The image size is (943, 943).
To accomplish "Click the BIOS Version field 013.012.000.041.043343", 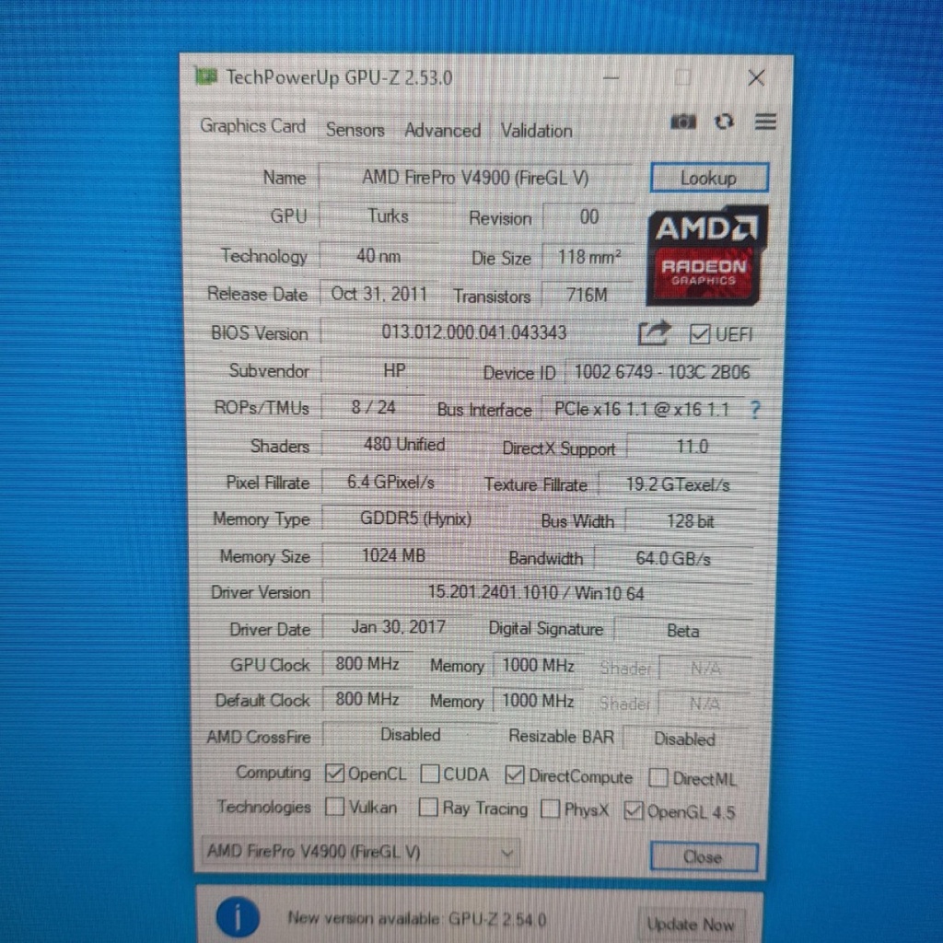I will coord(474,332).
